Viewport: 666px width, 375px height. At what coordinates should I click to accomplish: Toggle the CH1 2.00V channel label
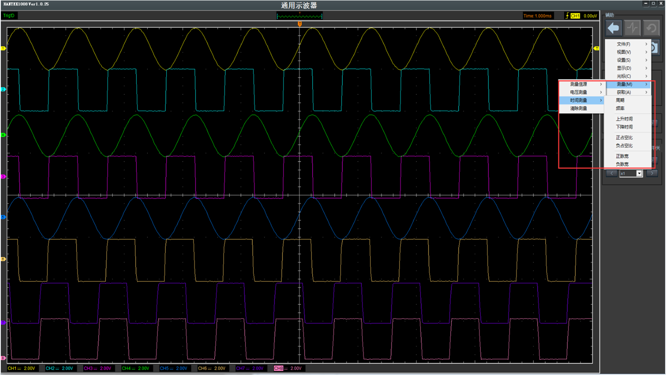[21, 368]
